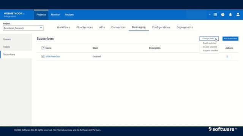Switch to the Monitor nav tab
Screen dimensions: 243x136
(x=55, y=15)
